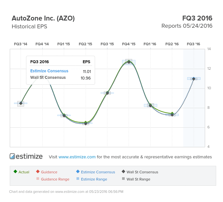Toggle the Actual legend label
This screenshot has width=223, height=202.
coord(24,172)
